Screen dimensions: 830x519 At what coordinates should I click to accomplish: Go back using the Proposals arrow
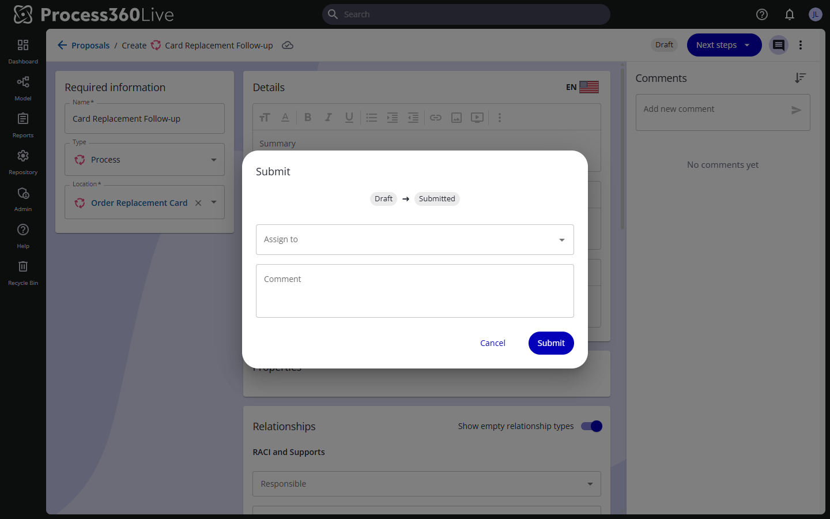pyautogui.click(x=62, y=45)
